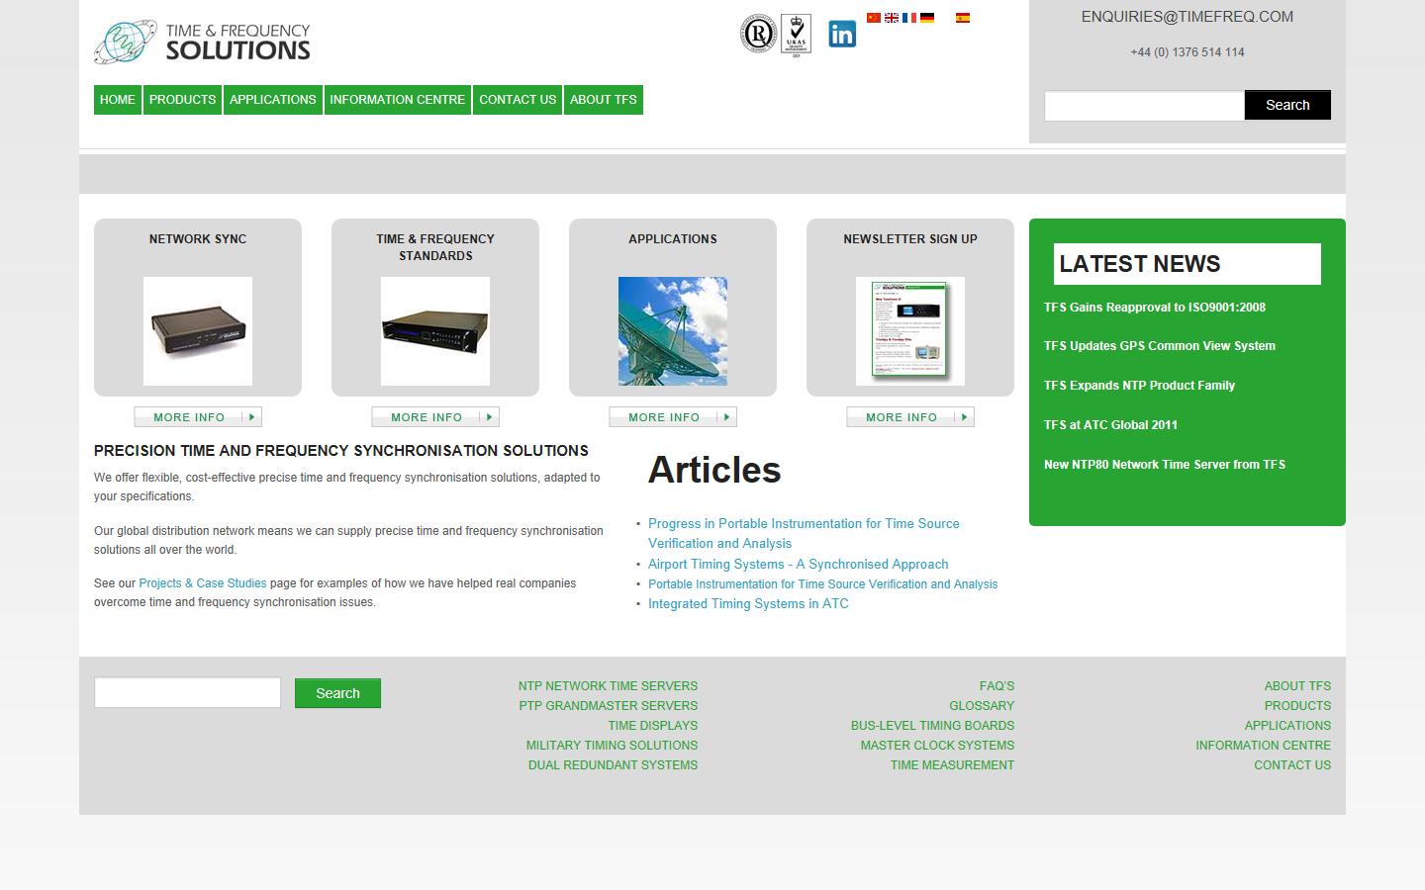Open the PRODUCTS navigation menu

[182, 99]
